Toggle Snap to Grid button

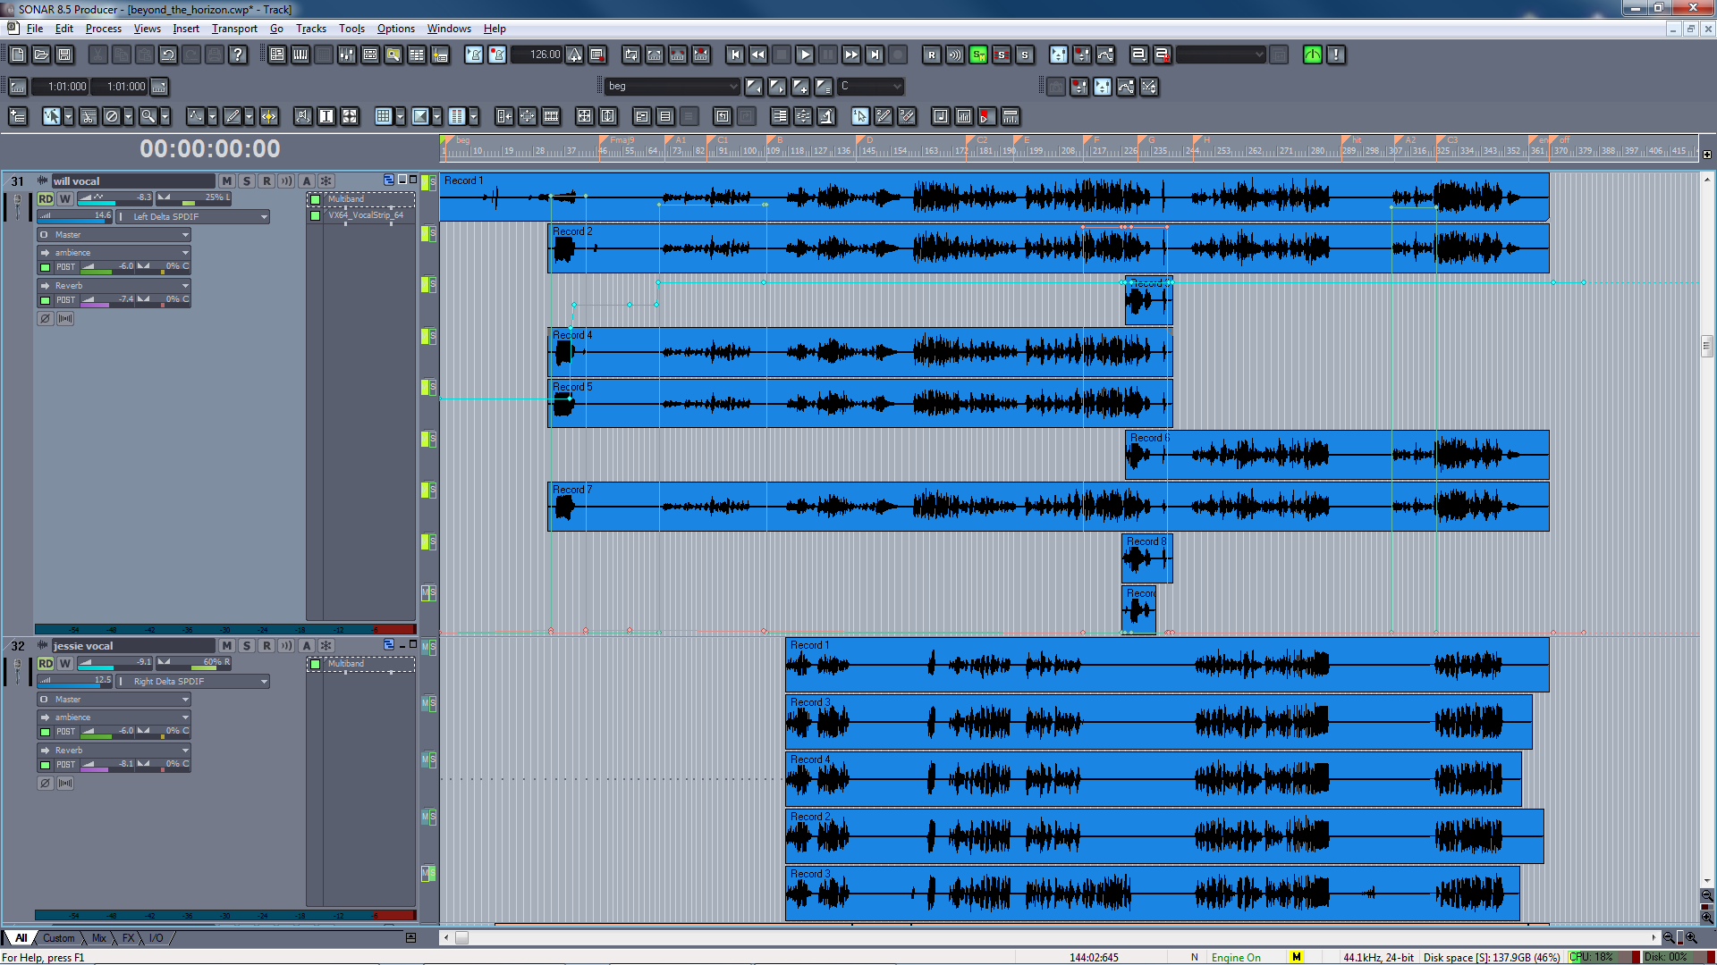[384, 116]
